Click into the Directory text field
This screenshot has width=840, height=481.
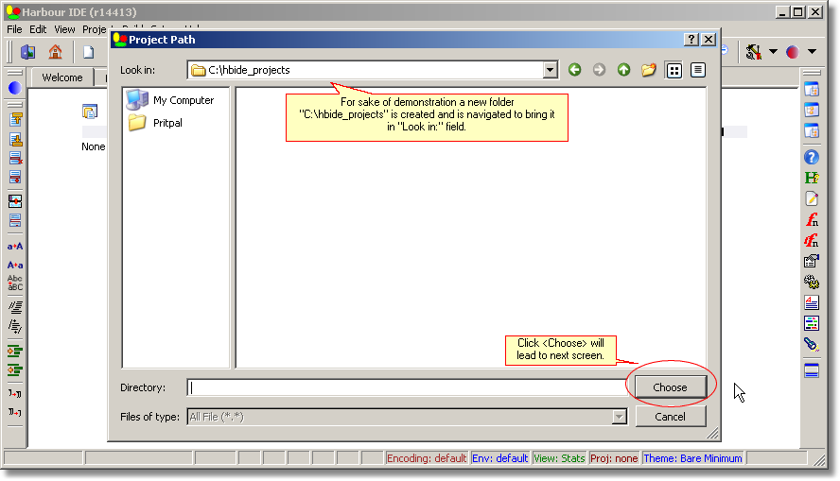coord(407,387)
